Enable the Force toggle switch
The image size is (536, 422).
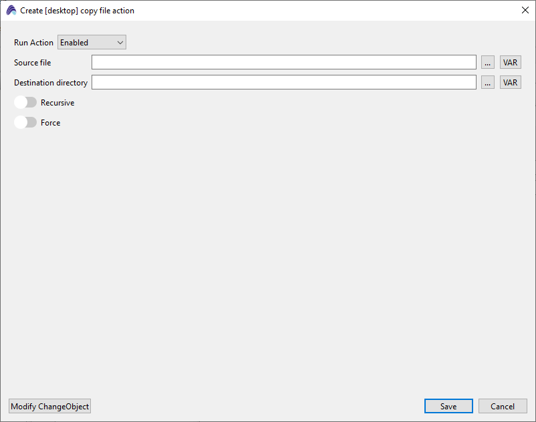(25, 123)
